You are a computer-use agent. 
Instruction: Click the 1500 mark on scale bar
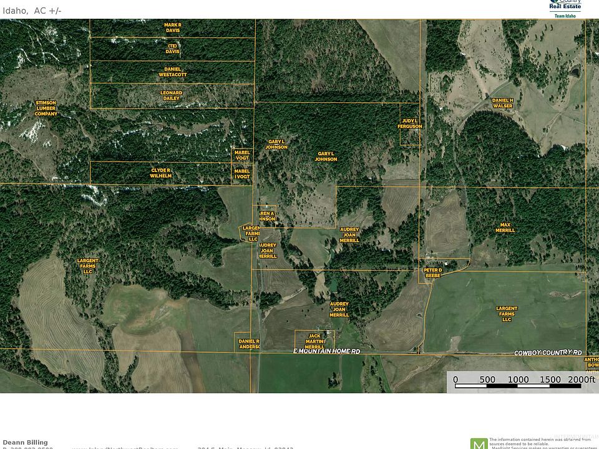pos(550,379)
